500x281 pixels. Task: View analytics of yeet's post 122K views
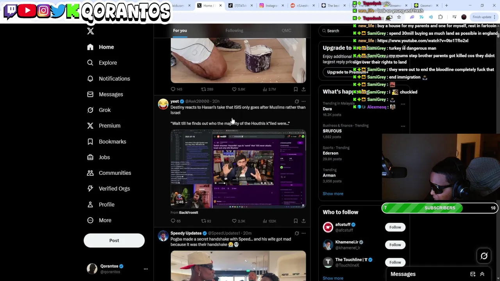[x=269, y=221]
